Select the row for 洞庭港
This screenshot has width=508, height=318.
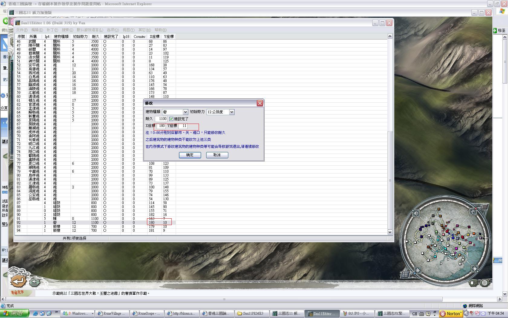(96, 191)
